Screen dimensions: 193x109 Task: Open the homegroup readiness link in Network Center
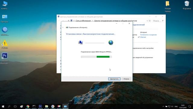148,35
